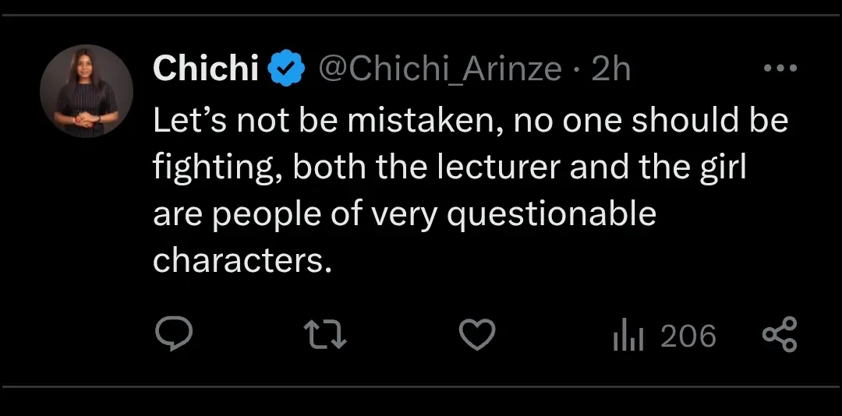Click the words "are people" in the tweet
Screen dimensions: 842x416
231,214
